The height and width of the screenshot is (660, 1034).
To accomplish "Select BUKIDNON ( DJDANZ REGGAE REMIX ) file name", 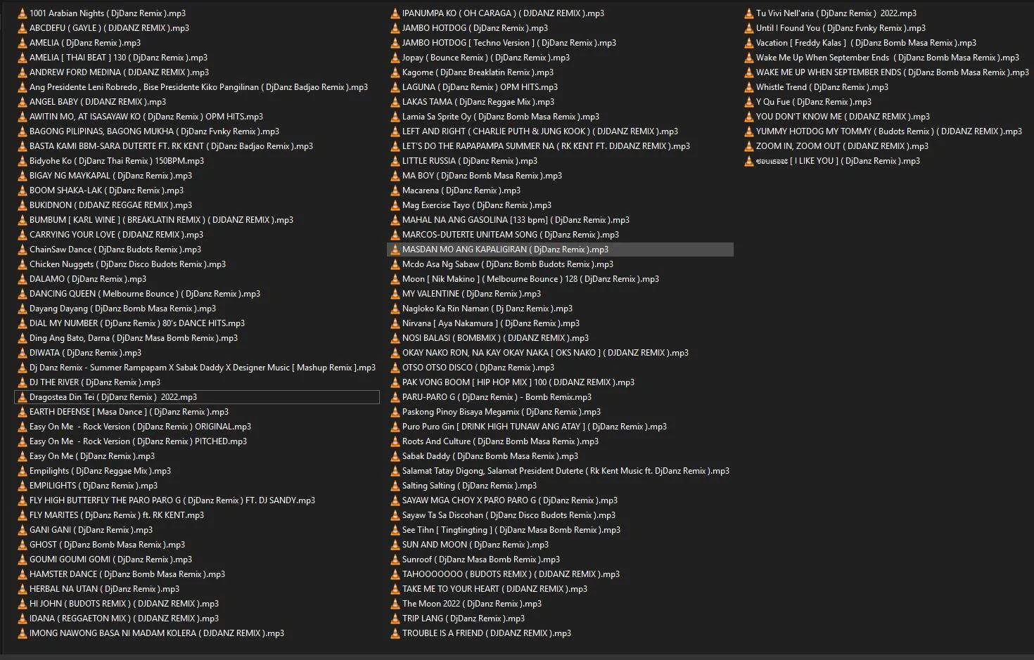I will click(x=110, y=205).
